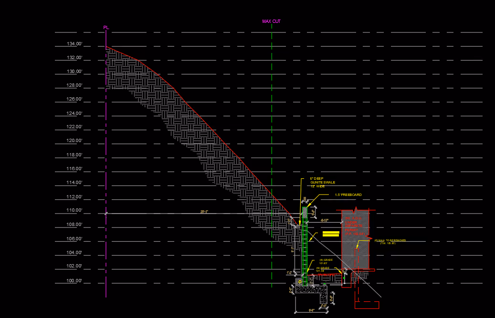
Task: Select the 120.00' elevation label
Action: [x=74, y=141]
